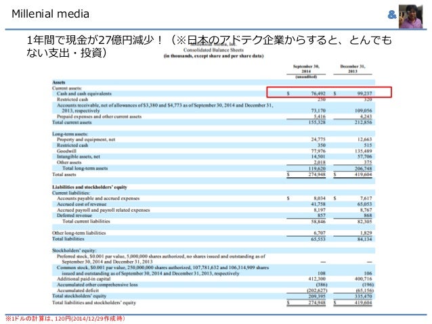Image resolution: width=432 pixels, height=324 pixels.
Task: Select the "Consolidated Balance Sheets" heading
Action: [213, 50]
